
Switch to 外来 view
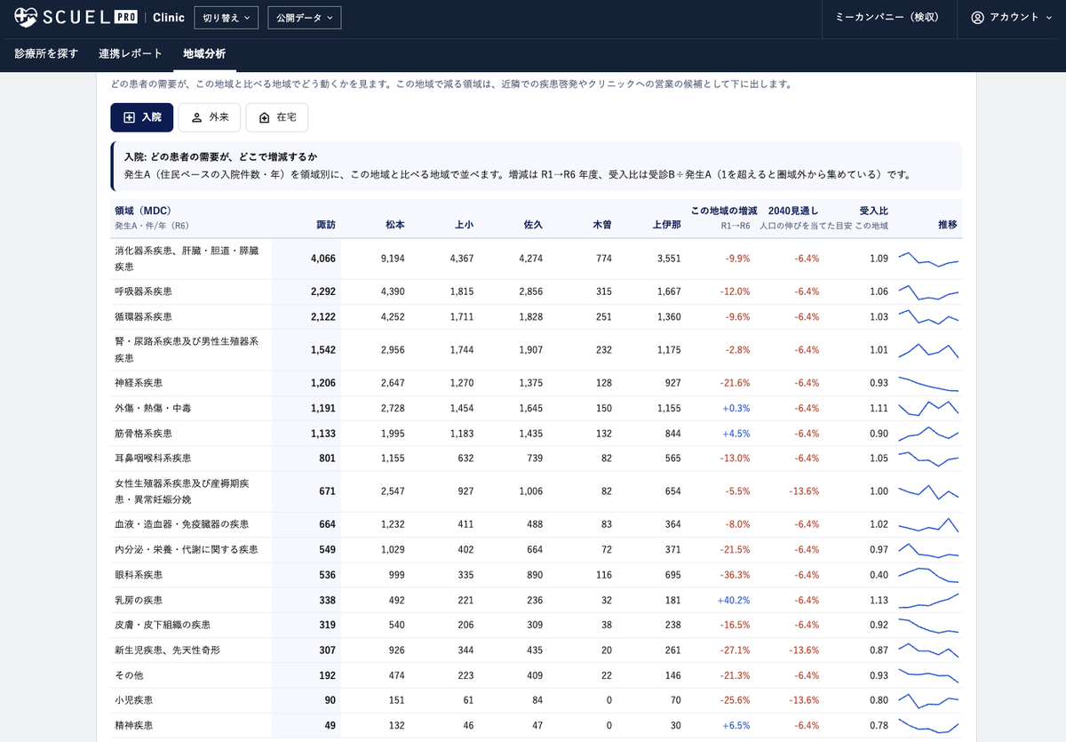tap(209, 117)
